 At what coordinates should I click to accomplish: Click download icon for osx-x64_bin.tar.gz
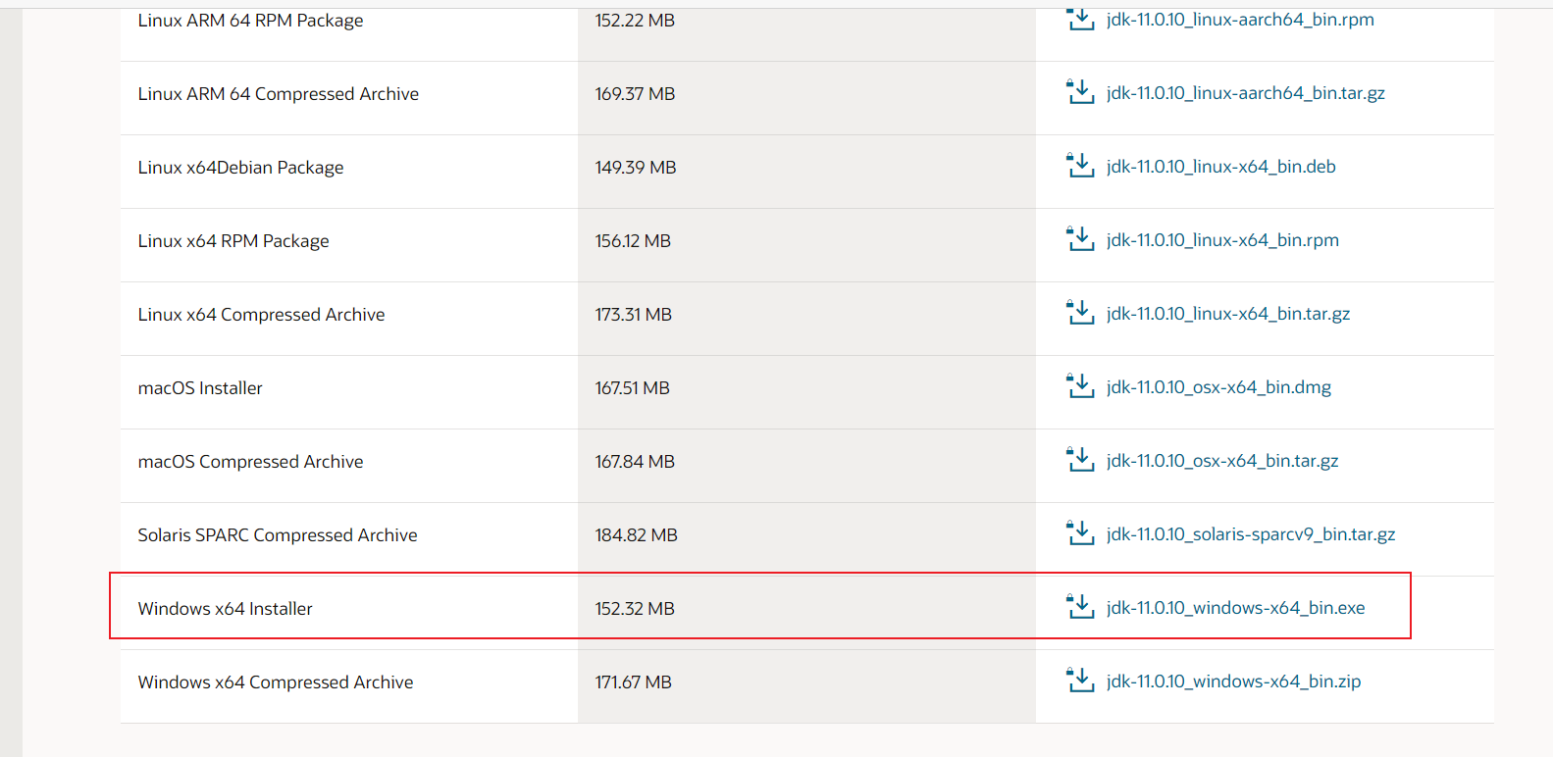click(1080, 459)
